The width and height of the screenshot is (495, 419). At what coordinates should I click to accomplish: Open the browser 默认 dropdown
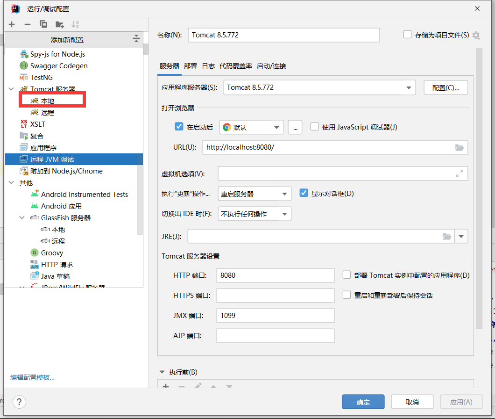[251, 128]
